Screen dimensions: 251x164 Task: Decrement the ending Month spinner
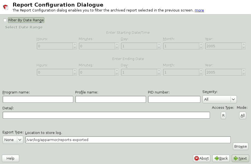(x=201, y=74)
